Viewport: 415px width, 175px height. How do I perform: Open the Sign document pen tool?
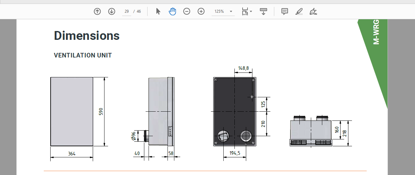click(x=313, y=11)
